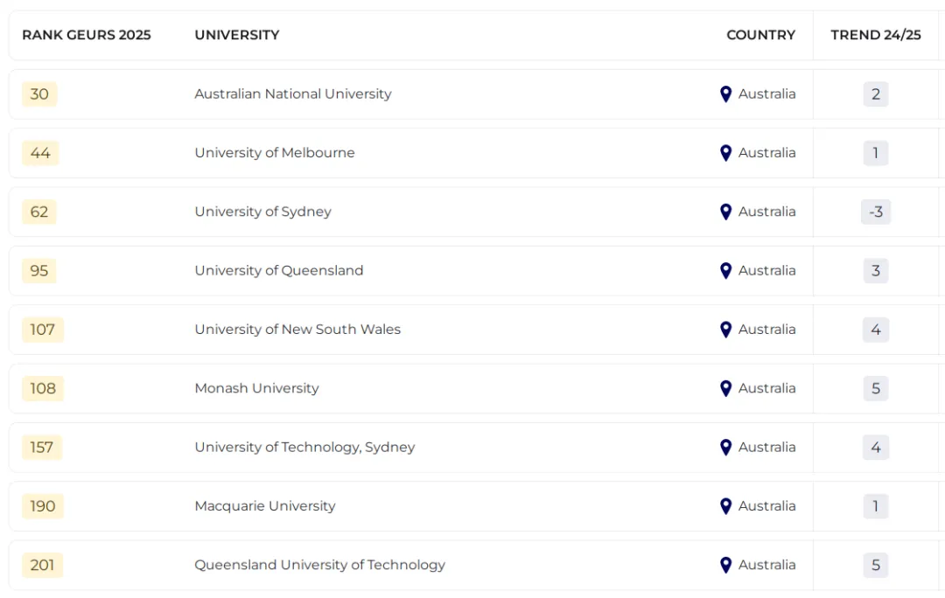Image resolution: width=945 pixels, height=598 pixels.
Task: Click trend badge 3 for University of Queensland
Action: [x=876, y=271]
